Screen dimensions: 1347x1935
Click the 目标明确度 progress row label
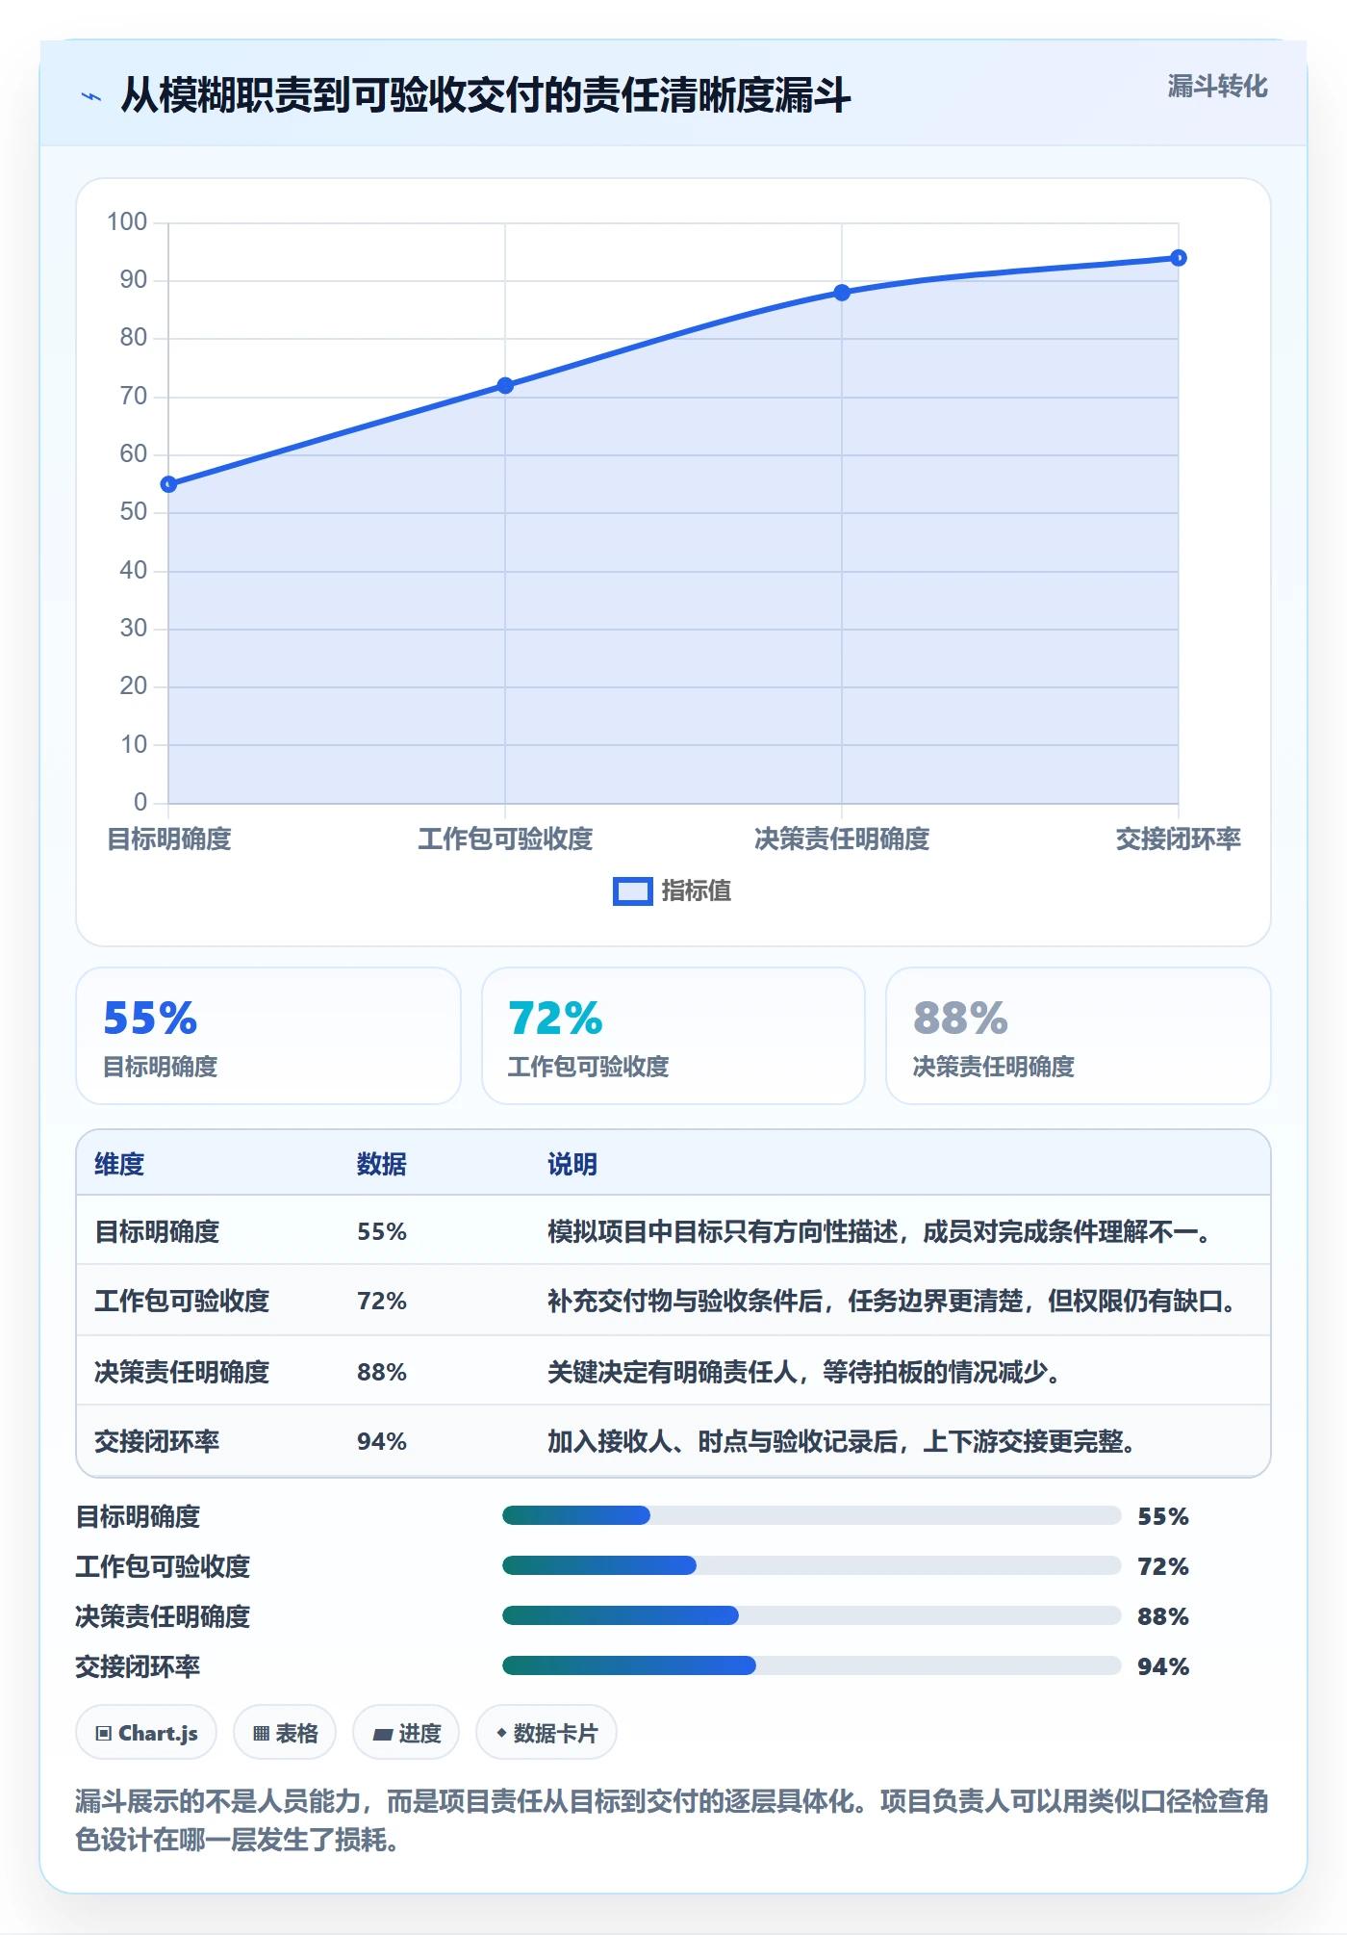pyautogui.click(x=138, y=1517)
